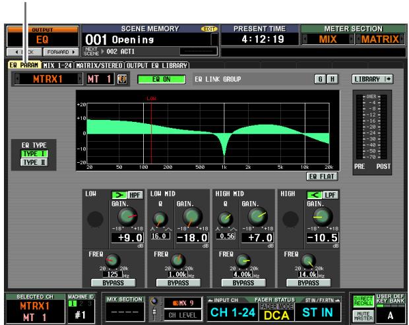Screen dimensions: 409x325
Task: Bypass the HIGH MID band
Action: (243, 283)
